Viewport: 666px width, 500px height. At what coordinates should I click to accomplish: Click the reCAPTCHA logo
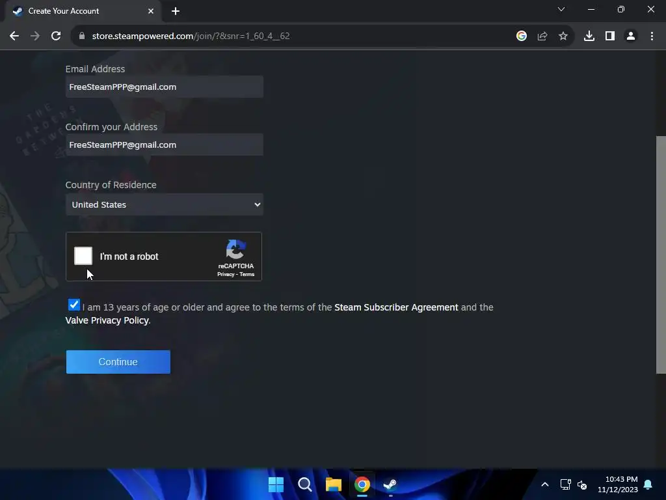pos(235,249)
